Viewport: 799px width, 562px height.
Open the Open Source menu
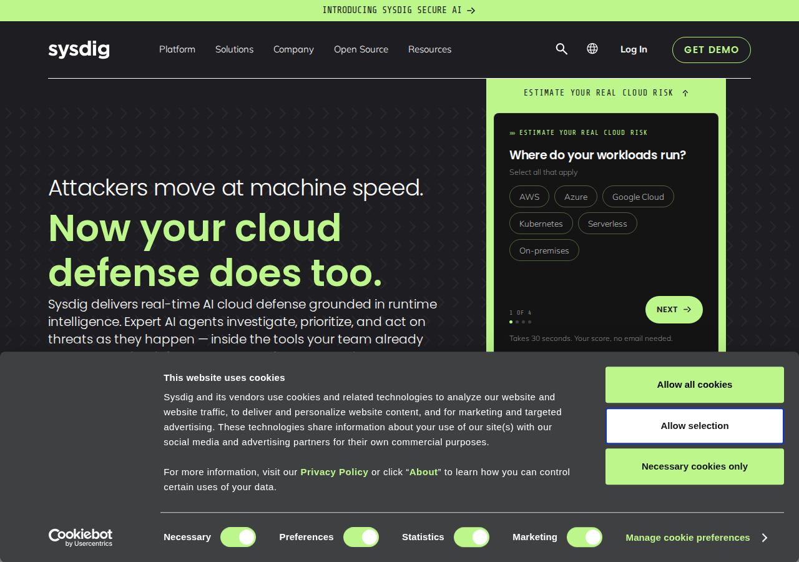(x=361, y=49)
